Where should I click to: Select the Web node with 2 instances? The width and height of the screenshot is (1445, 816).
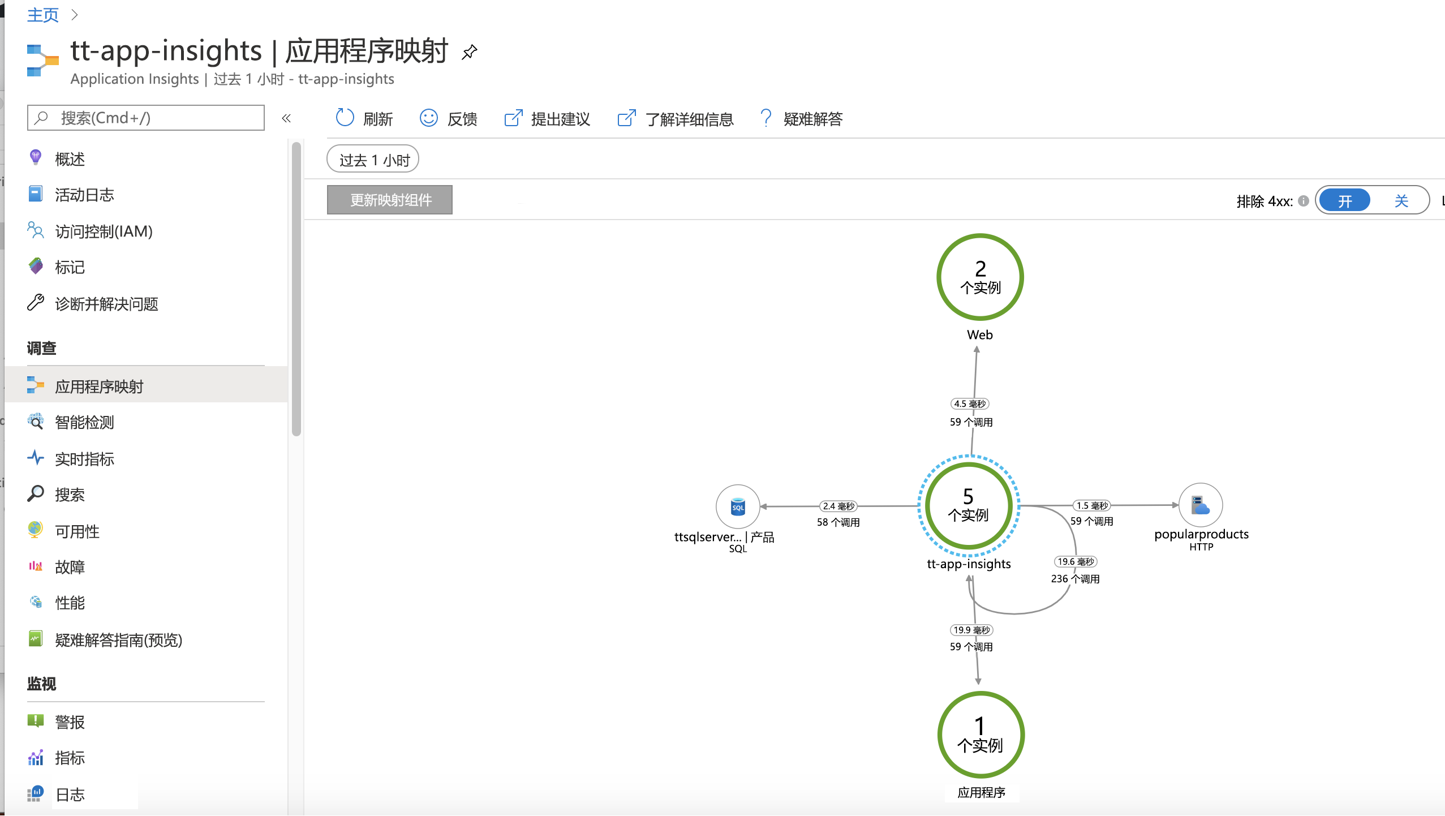pyautogui.click(x=980, y=277)
